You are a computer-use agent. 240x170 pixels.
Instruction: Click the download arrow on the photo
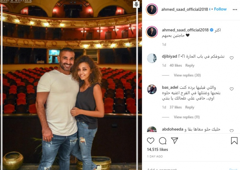(x=136, y=4)
